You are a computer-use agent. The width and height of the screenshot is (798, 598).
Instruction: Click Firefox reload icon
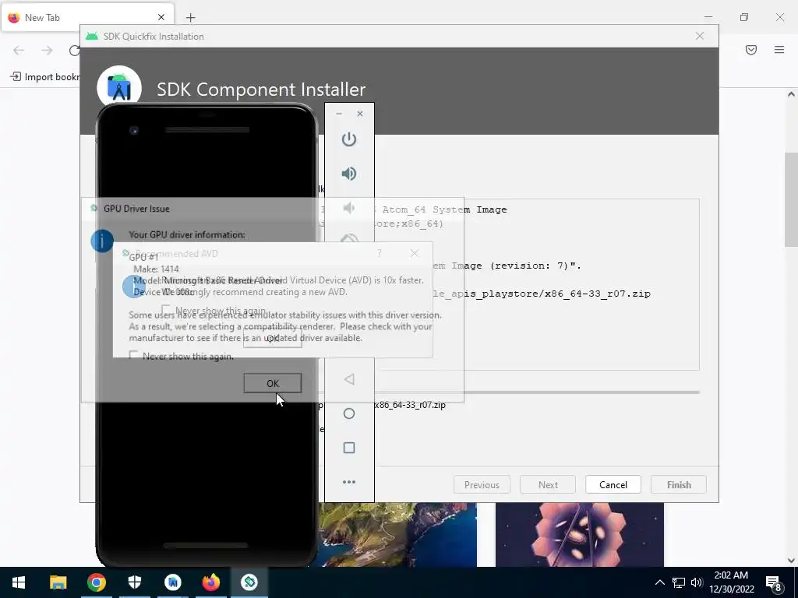click(74, 50)
